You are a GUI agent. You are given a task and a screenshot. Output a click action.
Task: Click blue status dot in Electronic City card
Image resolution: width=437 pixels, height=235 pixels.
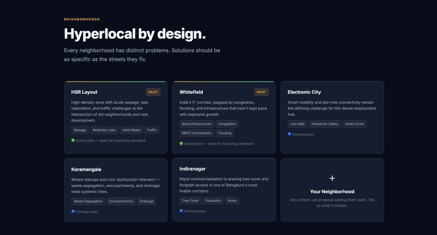click(x=290, y=134)
